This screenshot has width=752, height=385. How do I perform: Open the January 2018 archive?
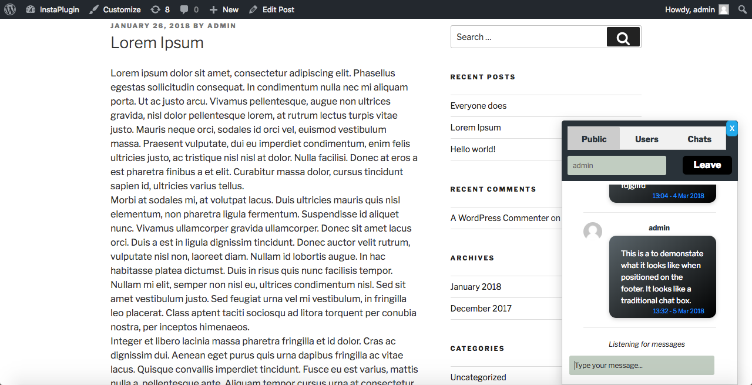[476, 286]
